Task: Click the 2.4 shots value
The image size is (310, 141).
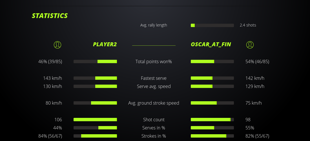Action: coord(248,25)
